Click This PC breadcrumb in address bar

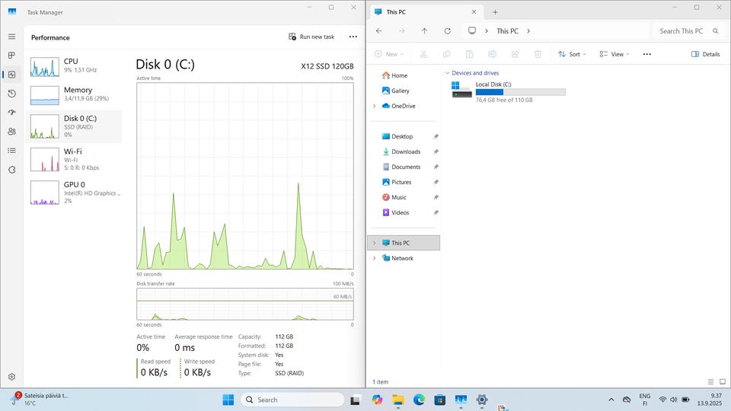[x=507, y=30]
